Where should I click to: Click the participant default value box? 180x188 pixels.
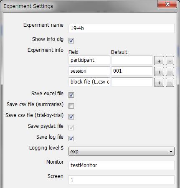pos(132,60)
